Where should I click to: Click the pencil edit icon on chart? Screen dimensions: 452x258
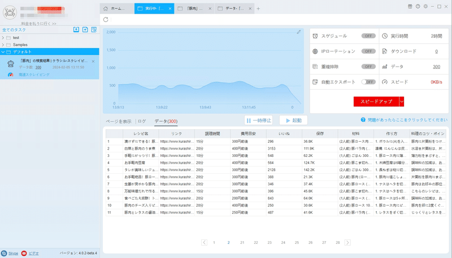tap(299, 32)
